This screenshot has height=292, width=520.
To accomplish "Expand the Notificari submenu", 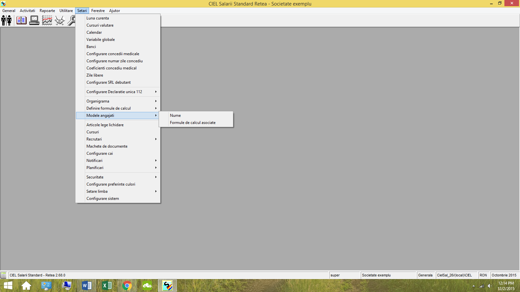I will pyautogui.click(x=118, y=161).
